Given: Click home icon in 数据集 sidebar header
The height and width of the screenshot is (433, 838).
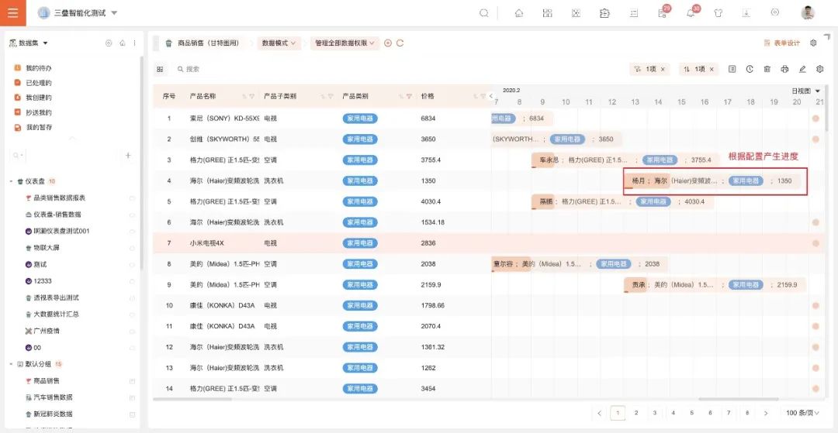Looking at the screenshot, I should [122, 43].
